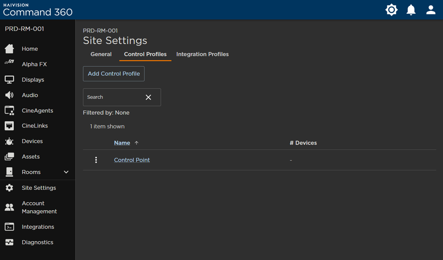Open the brightness theme icon in header
Screen dimensions: 443x260
pos(391,10)
